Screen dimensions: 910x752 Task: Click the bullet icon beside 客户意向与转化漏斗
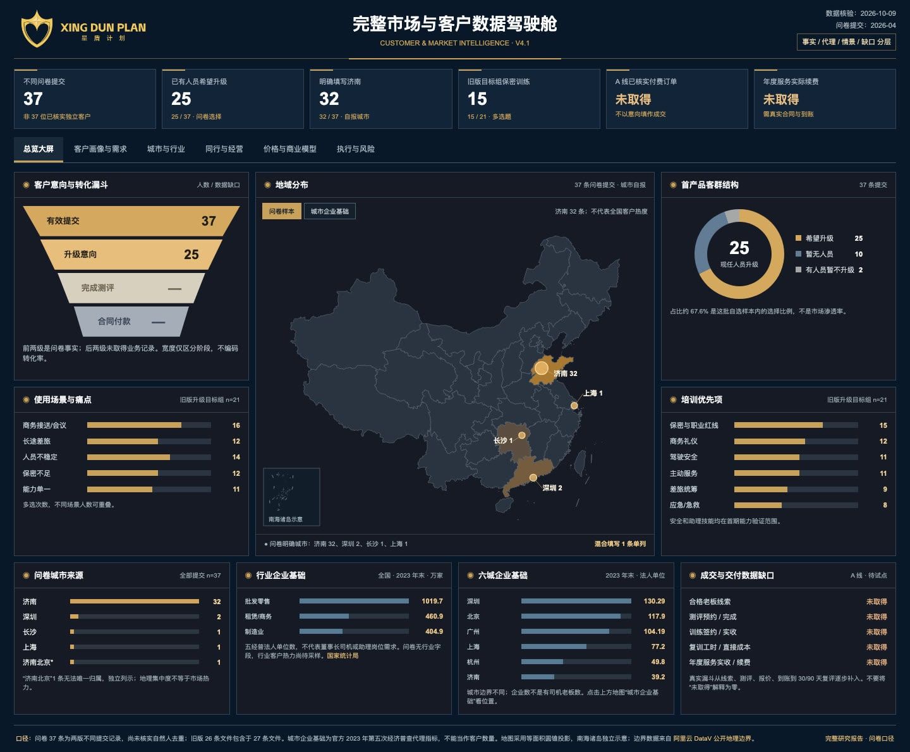26,185
